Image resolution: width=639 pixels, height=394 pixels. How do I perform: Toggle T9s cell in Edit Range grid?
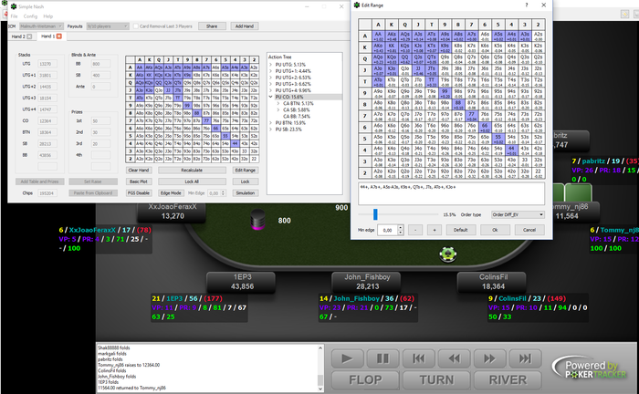[x=445, y=82]
